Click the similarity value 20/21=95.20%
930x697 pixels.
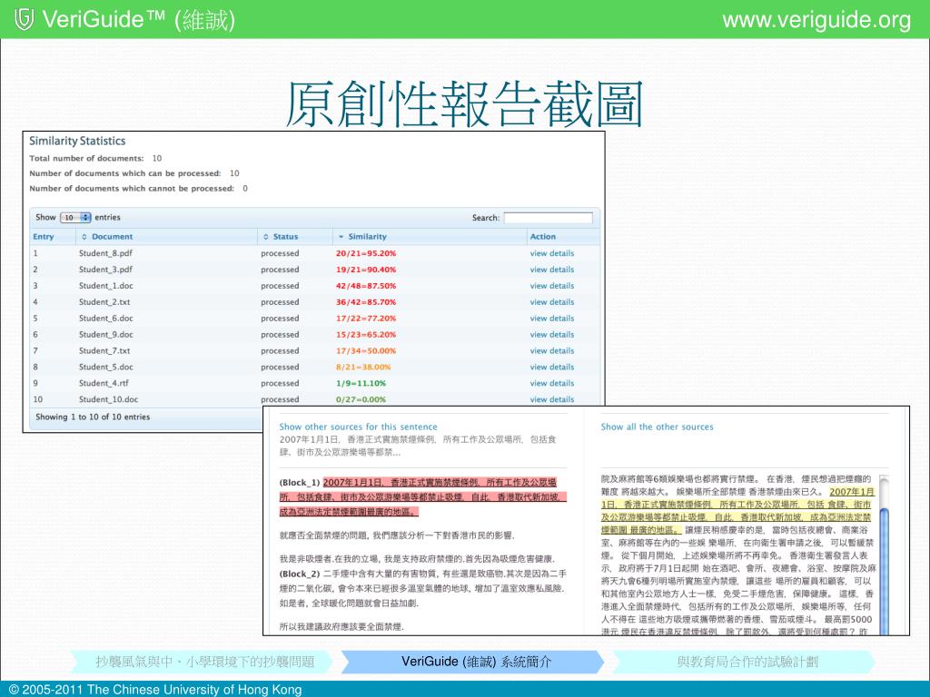(x=366, y=253)
